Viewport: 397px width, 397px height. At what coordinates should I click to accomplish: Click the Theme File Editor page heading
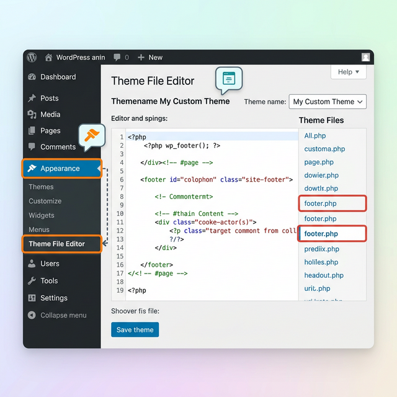(x=153, y=81)
